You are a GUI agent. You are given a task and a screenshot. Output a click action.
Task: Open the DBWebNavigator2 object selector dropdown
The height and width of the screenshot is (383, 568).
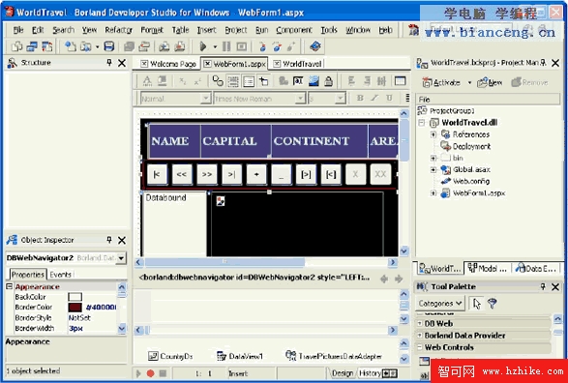click(x=121, y=258)
